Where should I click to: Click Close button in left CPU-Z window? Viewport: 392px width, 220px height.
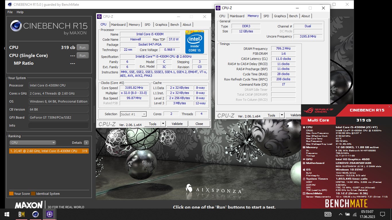point(199,124)
